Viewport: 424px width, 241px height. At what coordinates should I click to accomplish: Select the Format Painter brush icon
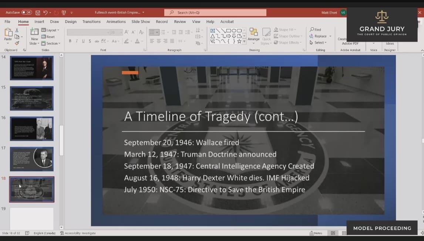pos(17,43)
